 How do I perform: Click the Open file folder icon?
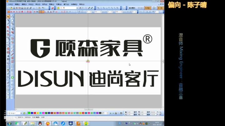11,8
